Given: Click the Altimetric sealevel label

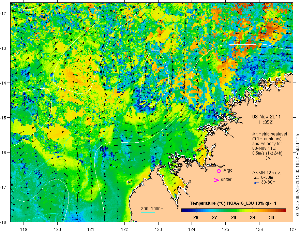Looking at the screenshot, I should point(270,134).
